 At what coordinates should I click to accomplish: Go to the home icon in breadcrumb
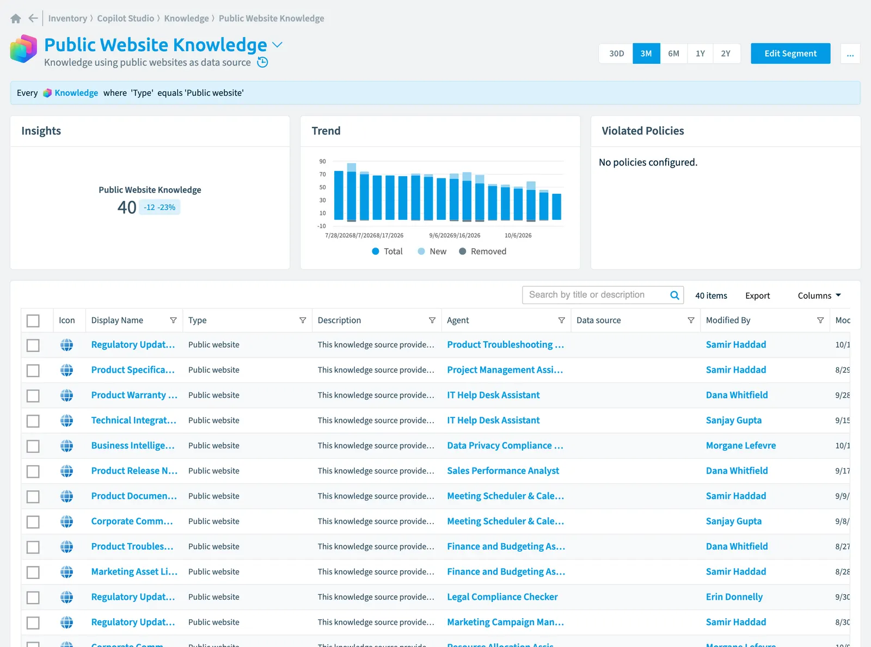[16, 19]
